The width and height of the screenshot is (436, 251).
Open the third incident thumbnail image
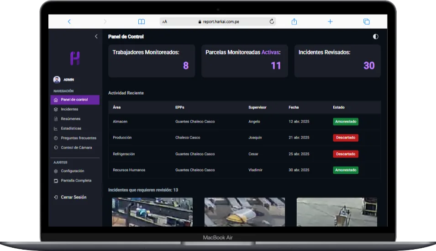pyautogui.click(x=337, y=212)
